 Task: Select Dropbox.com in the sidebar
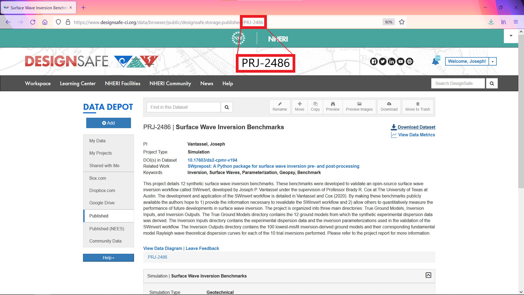pos(108,190)
